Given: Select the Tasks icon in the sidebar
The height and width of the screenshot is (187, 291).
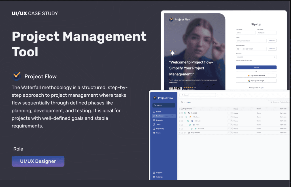Looking at the screenshot, I should pos(154,124).
